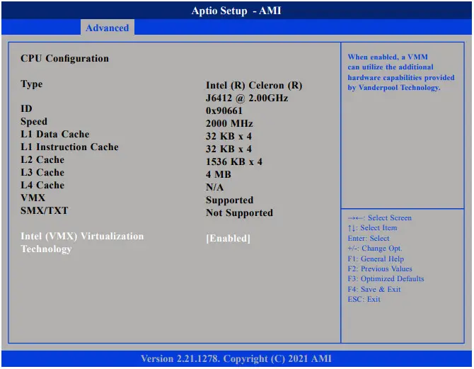Click the ESC: Exit hint
474x369 pixels.
pos(364,300)
